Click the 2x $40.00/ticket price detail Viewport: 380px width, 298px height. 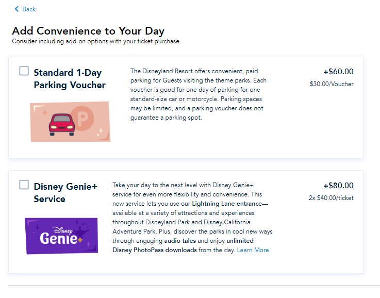click(x=331, y=198)
